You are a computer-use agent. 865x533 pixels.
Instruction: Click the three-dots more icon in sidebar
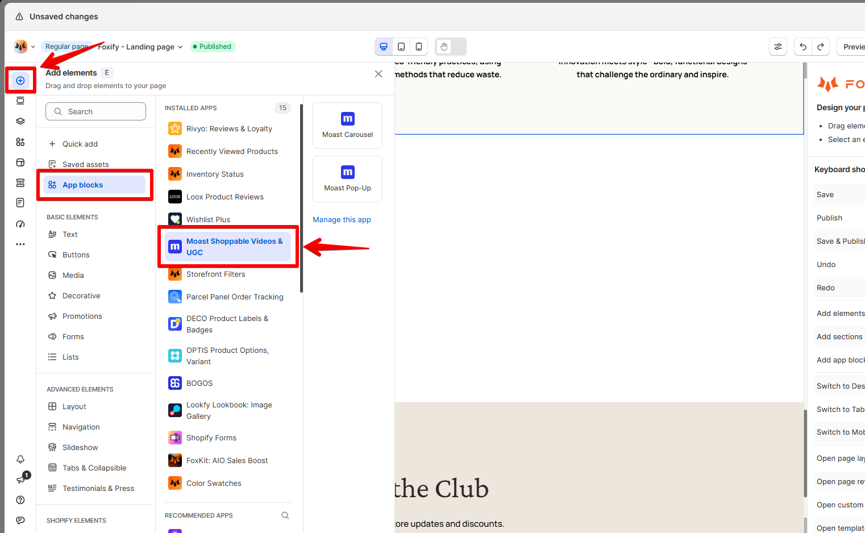[x=20, y=244]
